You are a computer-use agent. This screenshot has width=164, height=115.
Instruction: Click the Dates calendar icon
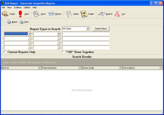(69, 14)
